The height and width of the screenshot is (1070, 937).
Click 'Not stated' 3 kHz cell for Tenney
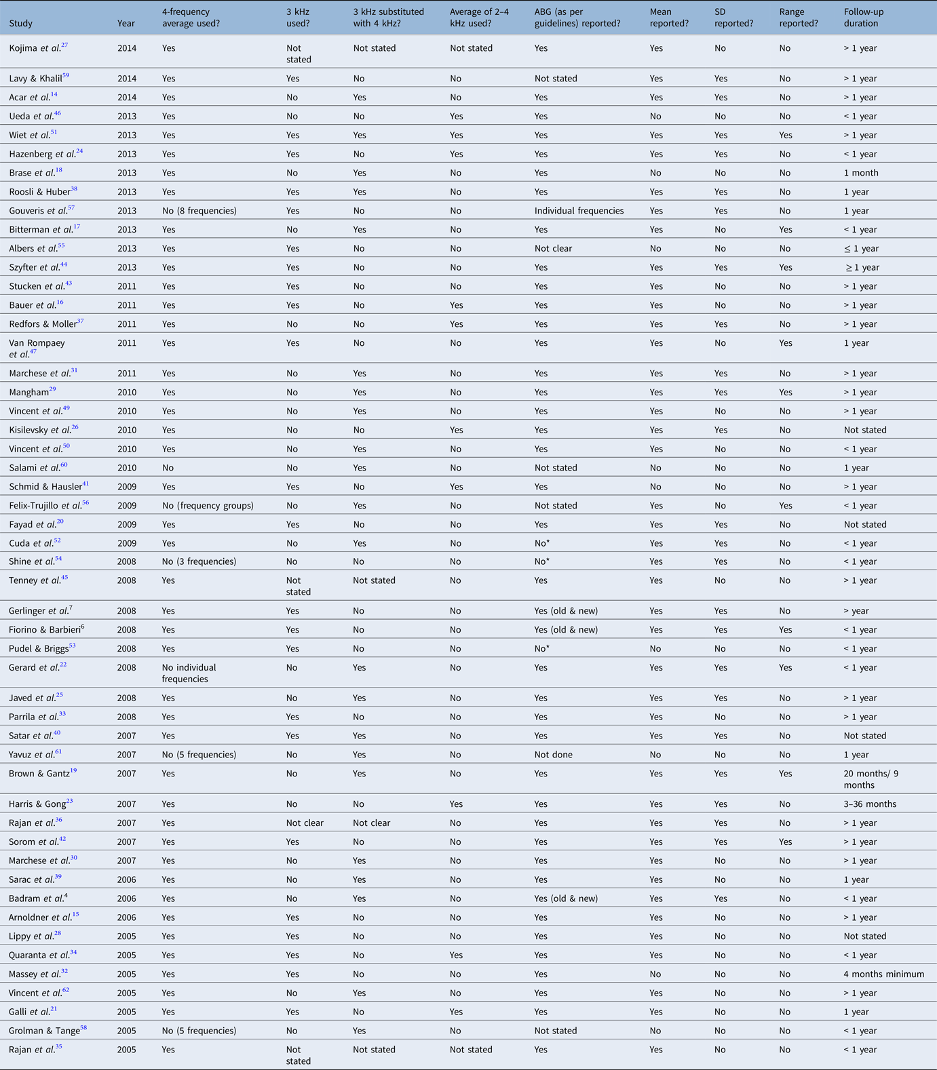click(x=299, y=587)
